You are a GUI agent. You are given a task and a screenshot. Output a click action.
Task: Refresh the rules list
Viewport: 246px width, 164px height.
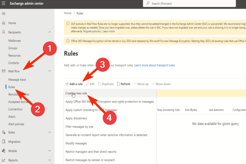pos(124,84)
